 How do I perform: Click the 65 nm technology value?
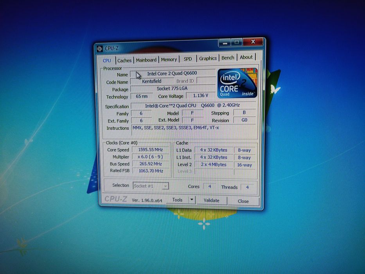pos(142,96)
